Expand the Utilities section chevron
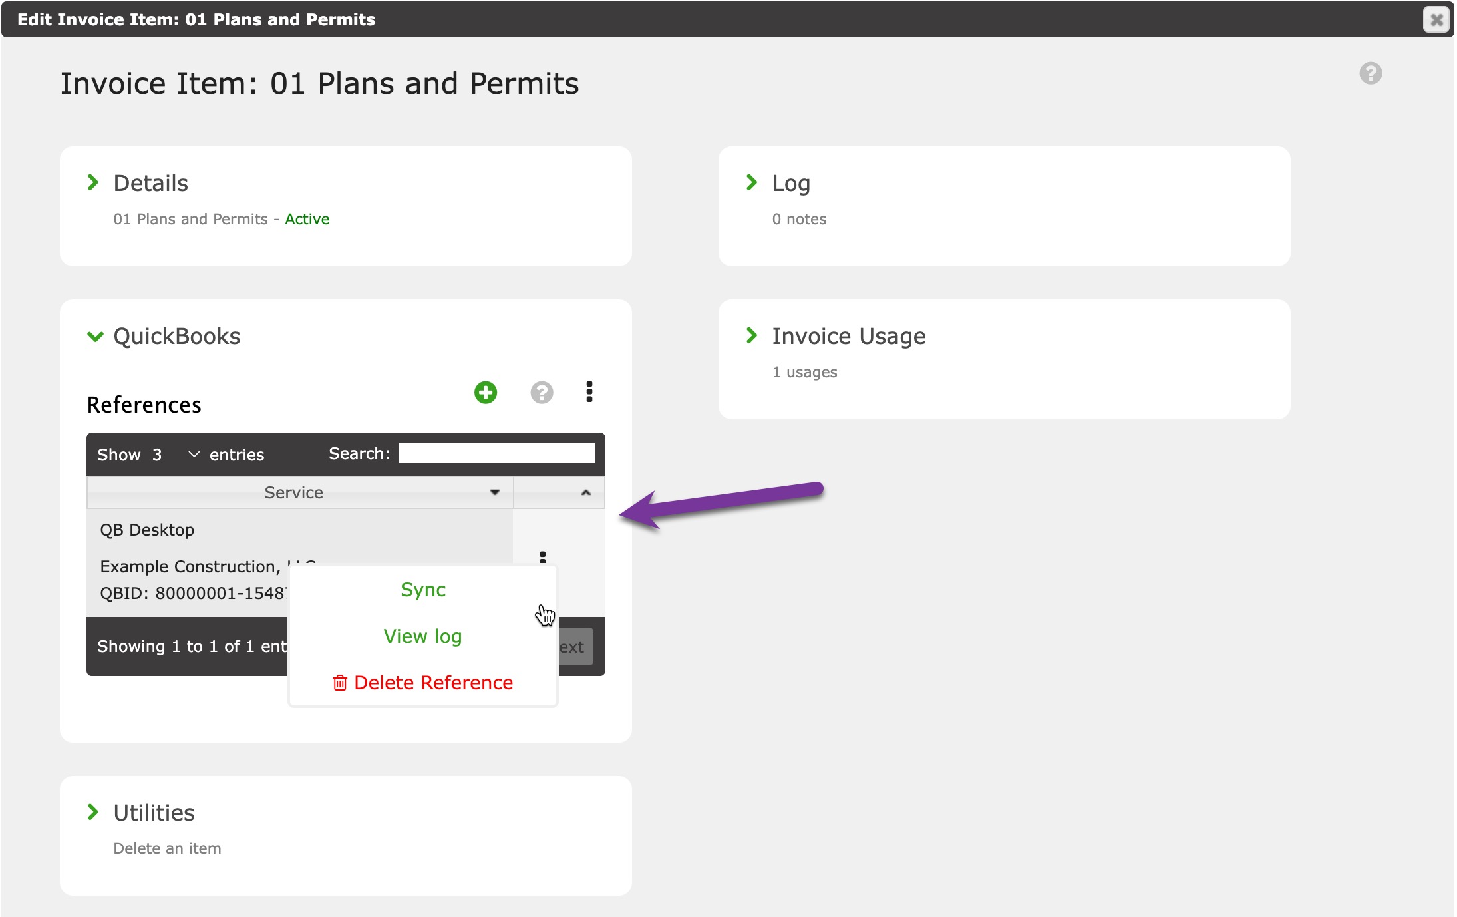The height and width of the screenshot is (917, 1457). pos(93,812)
